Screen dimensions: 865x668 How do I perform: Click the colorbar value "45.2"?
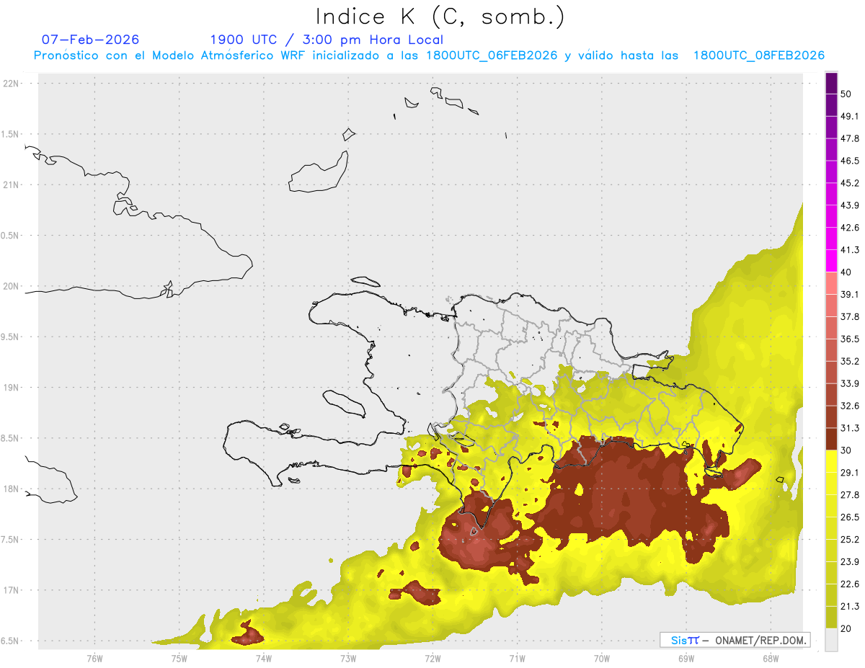850,183
